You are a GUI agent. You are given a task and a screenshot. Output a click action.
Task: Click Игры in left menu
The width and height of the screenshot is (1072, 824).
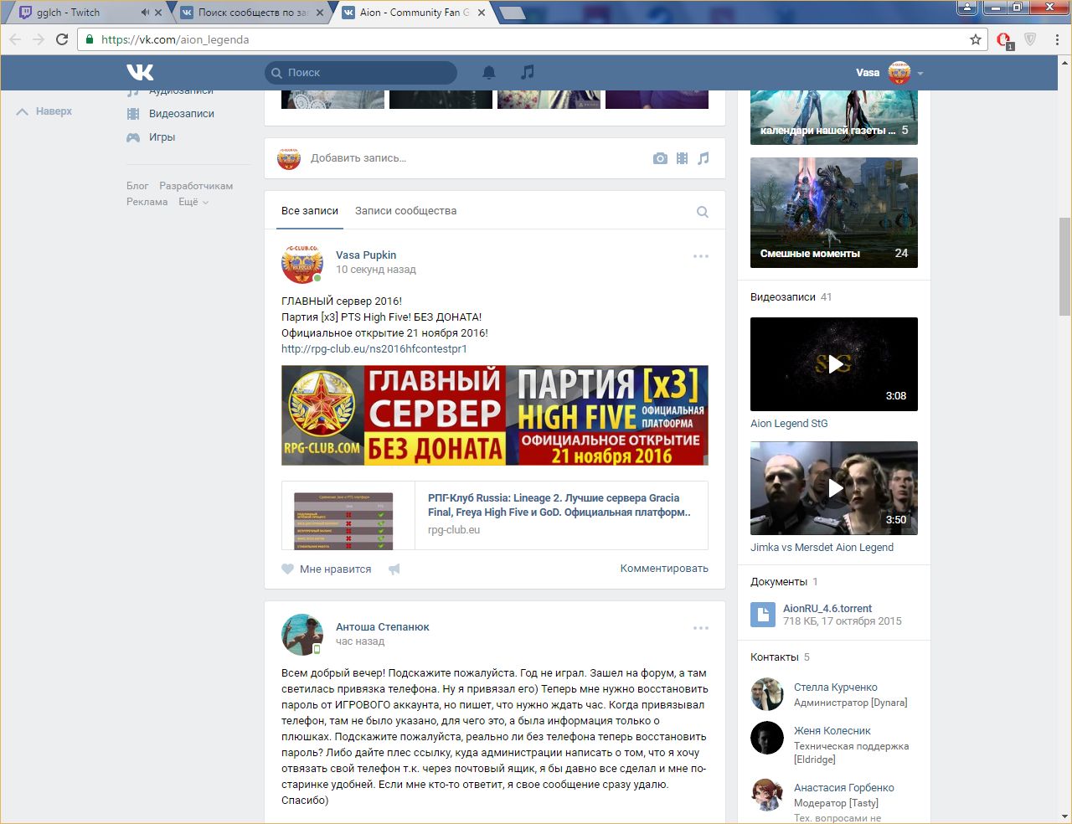[x=162, y=137]
